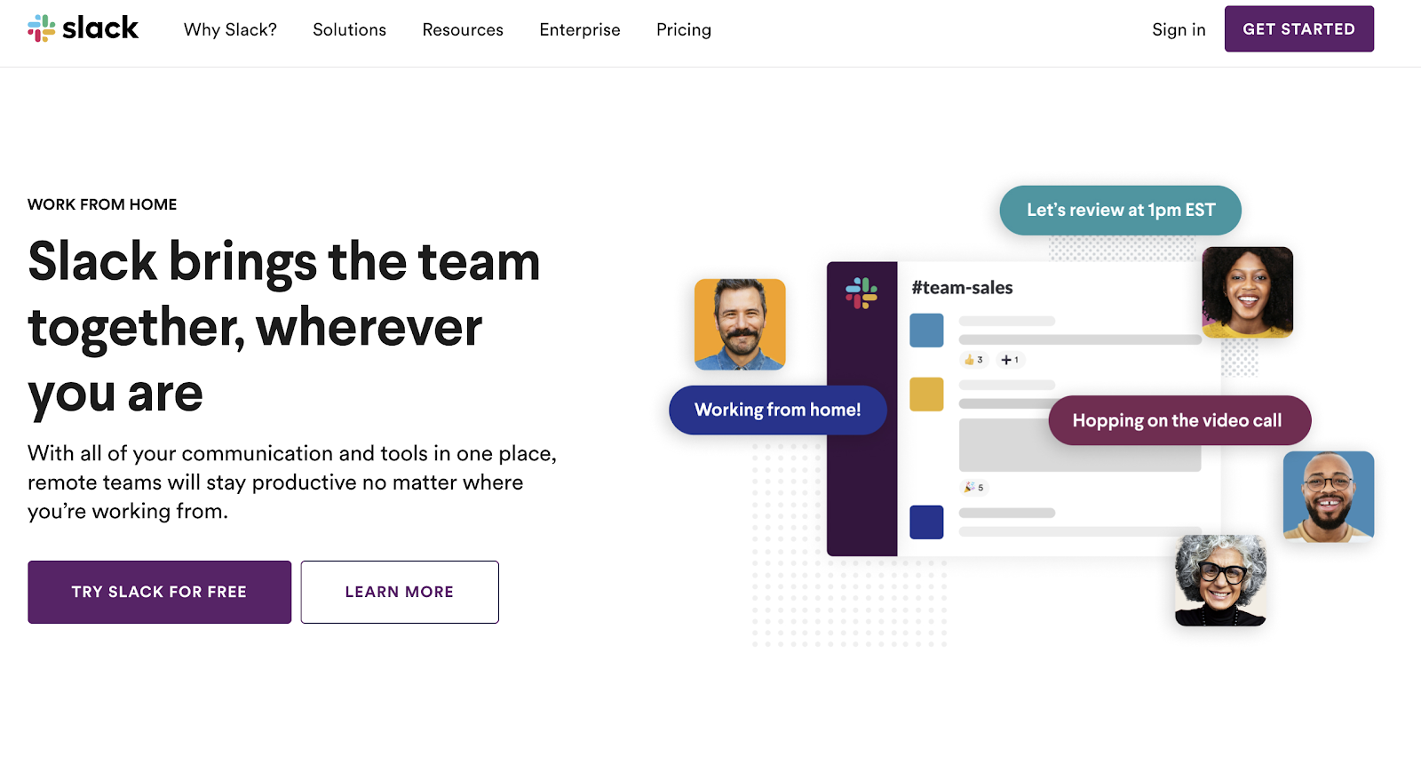The height and width of the screenshot is (757, 1421).
Task: Open the Solutions menu
Action: pos(349,29)
